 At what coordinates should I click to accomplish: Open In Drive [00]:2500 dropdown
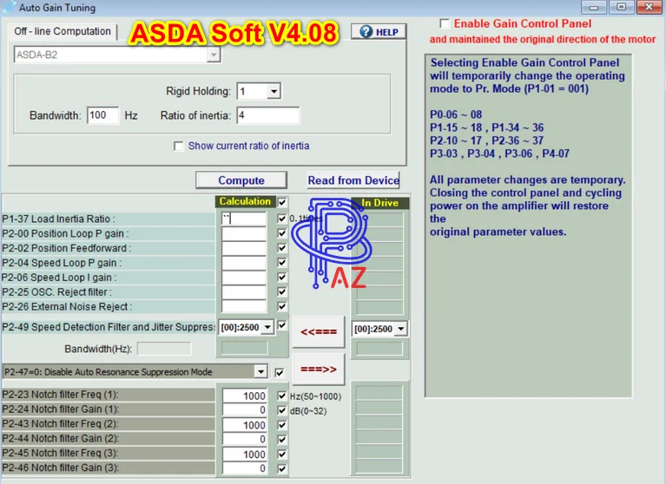[x=400, y=329]
